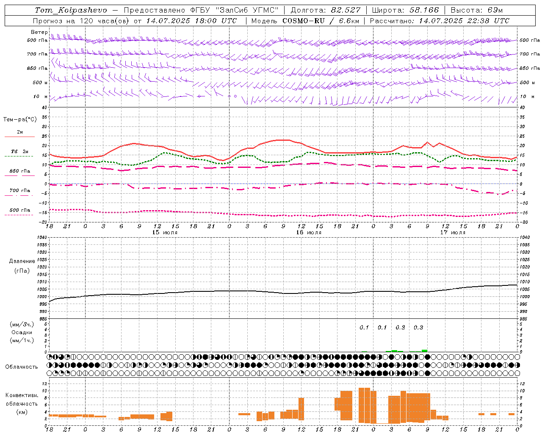Click the Облачность cloud cover label
The image size is (542, 433).
22,367
